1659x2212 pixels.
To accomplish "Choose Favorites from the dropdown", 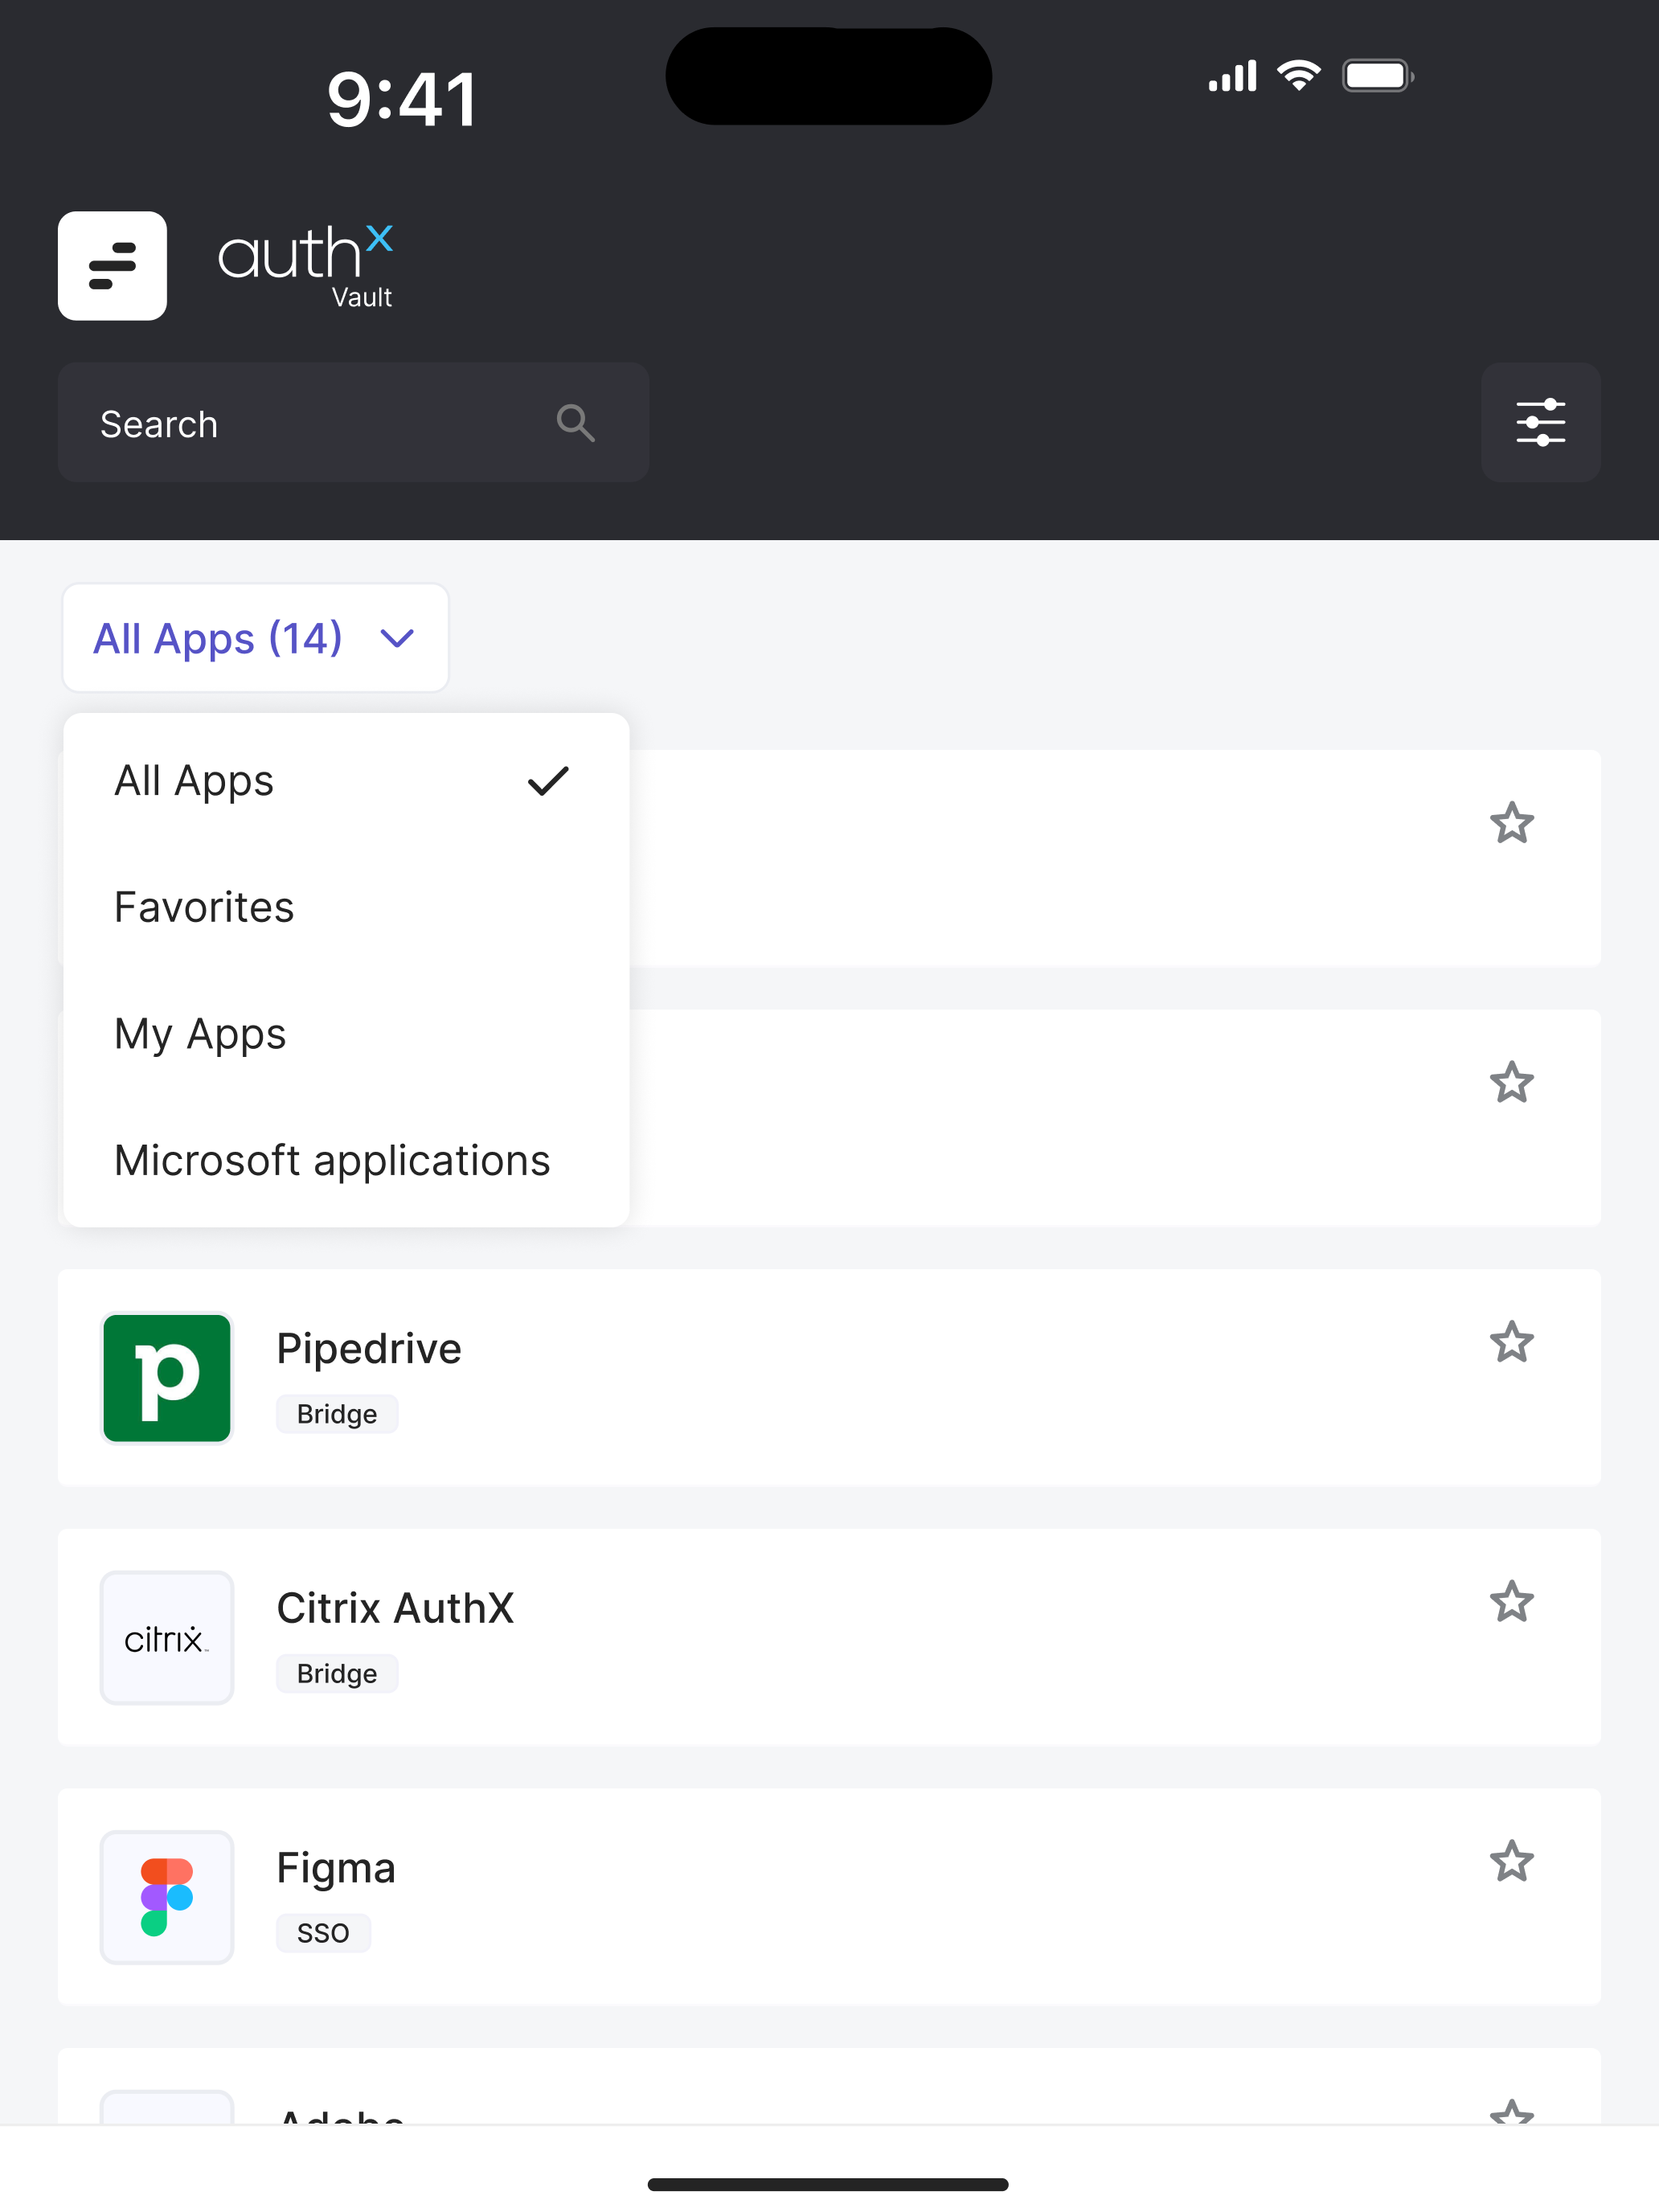I will click(x=346, y=907).
